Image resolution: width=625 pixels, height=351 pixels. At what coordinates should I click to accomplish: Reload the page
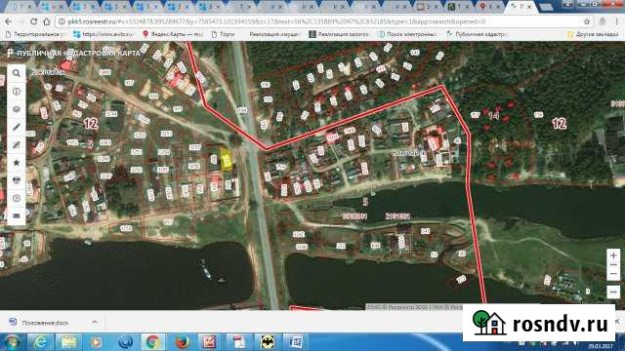(x=33, y=21)
